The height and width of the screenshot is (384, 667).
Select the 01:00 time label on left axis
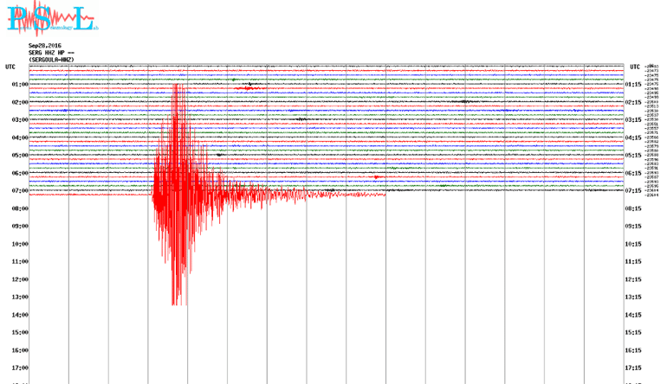point(19,85)
